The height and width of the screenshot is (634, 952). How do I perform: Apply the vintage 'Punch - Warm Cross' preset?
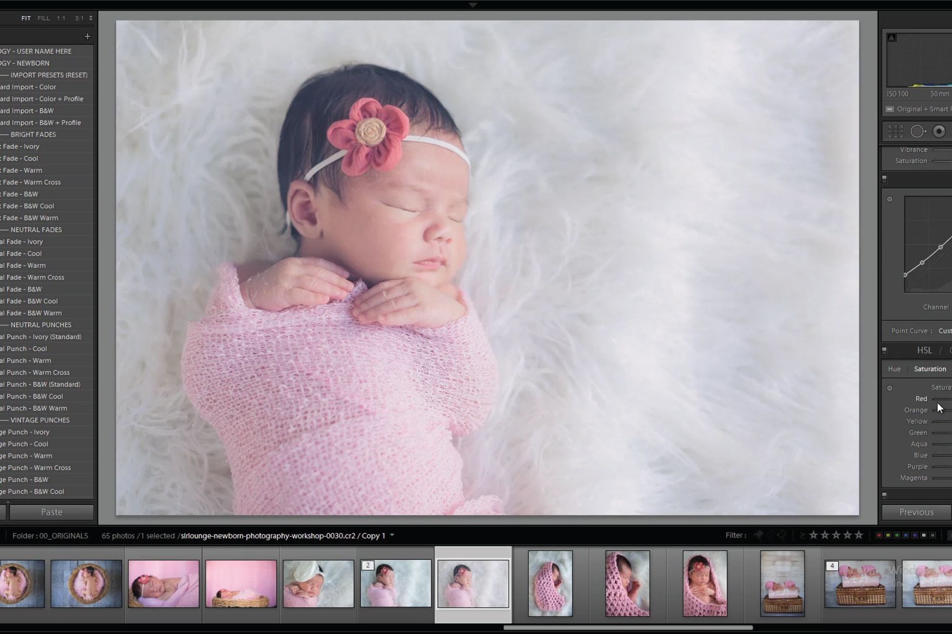(47, 468)
